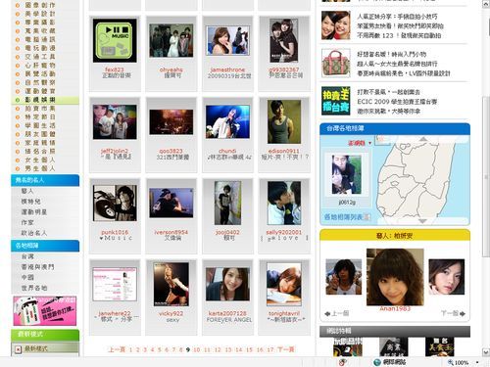Click the magnifier zoom icon in the status bar

[x=451, y=362]
